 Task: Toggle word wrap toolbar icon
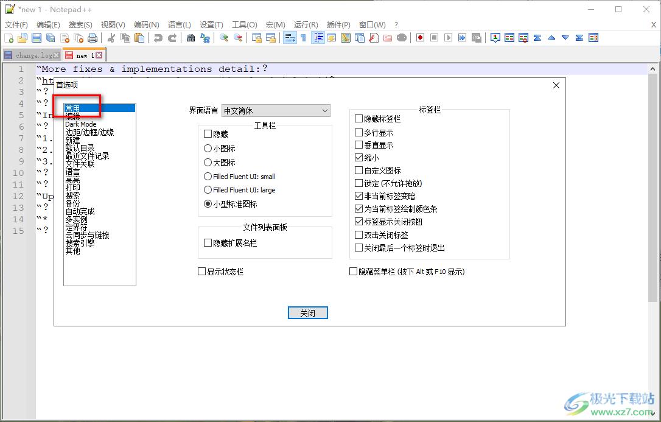click(290, 38)
